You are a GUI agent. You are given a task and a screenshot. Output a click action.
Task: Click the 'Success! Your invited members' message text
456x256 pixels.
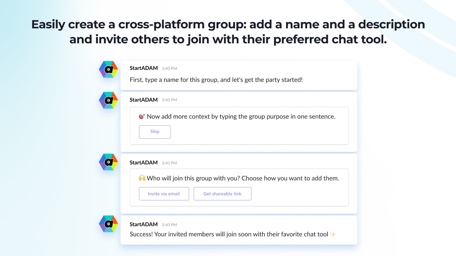[229, 234]
